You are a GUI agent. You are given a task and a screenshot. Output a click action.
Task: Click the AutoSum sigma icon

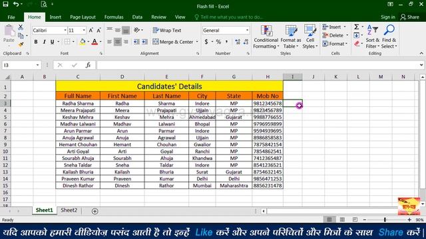click(356, 27)
